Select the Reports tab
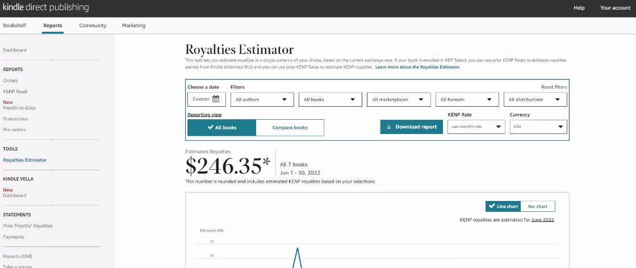Image resolution: width=636 pixels, height=268 pixels. (x=53, y=26)
